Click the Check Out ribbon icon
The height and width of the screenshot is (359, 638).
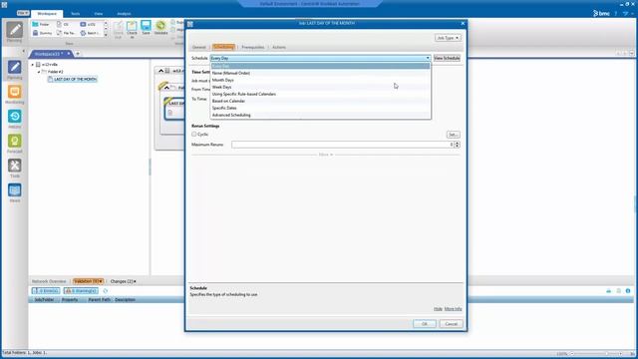click(118, 29)
